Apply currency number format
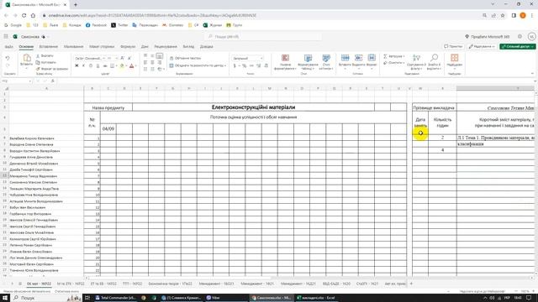 [235, 65]
